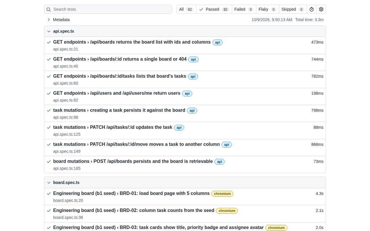Click the api tag on the PATCH move test
This screenshot has height=231, width=370.
click(x=227, y=145)
